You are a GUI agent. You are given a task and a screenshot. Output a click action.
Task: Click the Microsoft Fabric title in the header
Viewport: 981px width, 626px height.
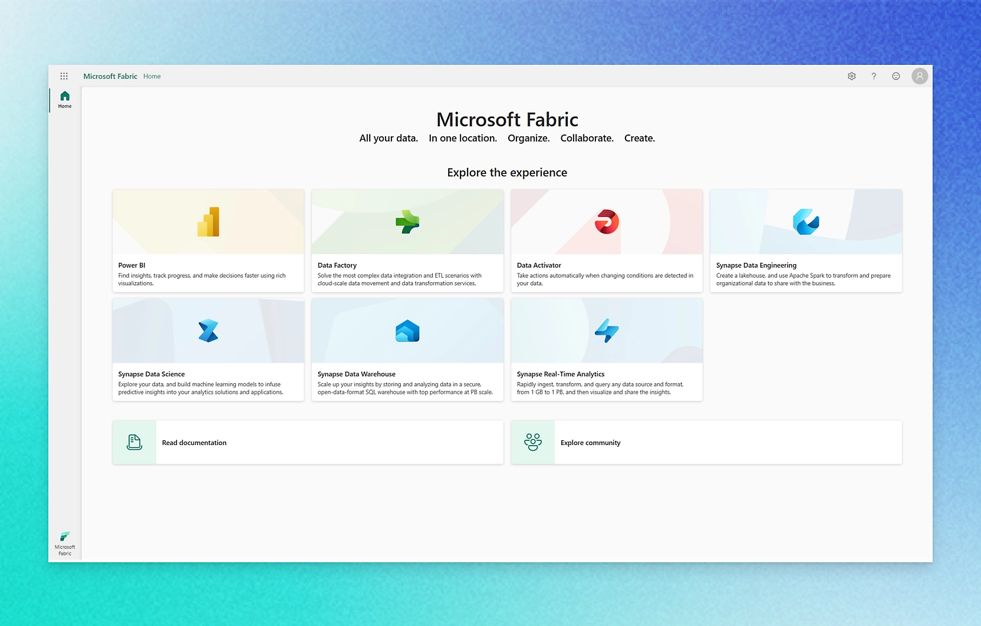(x=110, y=76)
